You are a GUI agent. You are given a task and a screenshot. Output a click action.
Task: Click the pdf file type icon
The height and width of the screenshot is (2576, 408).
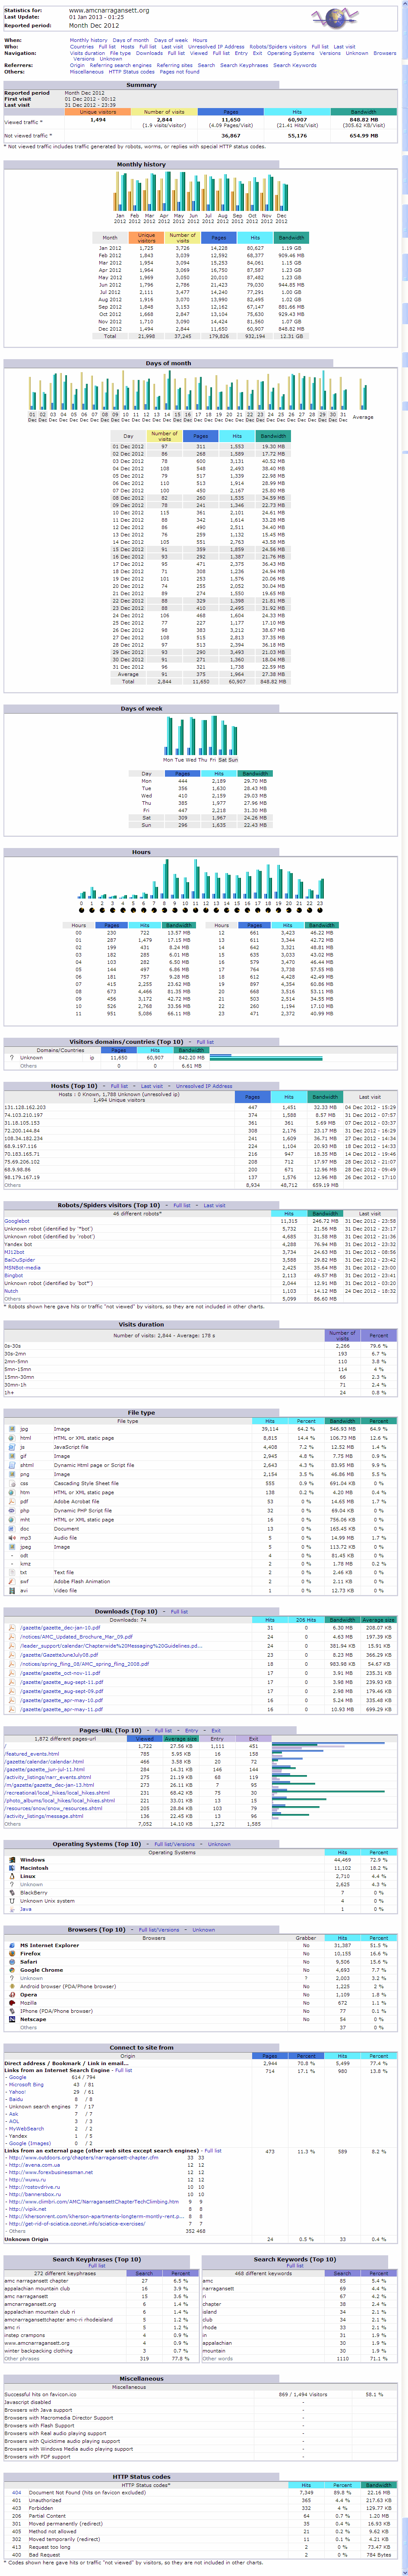tap(13, 1501)
